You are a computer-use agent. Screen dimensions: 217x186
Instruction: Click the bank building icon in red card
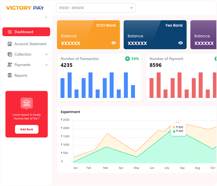[x=27, y=103]
